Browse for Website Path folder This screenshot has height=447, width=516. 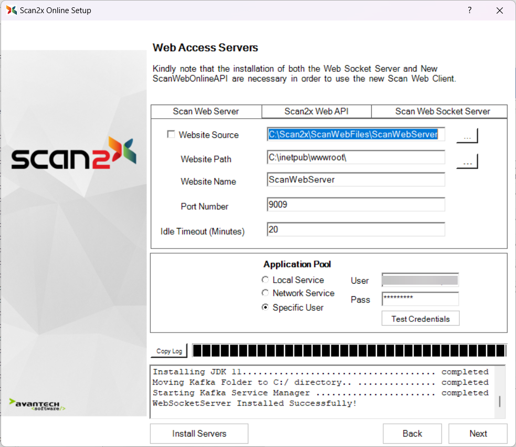[x=467, y=162]
